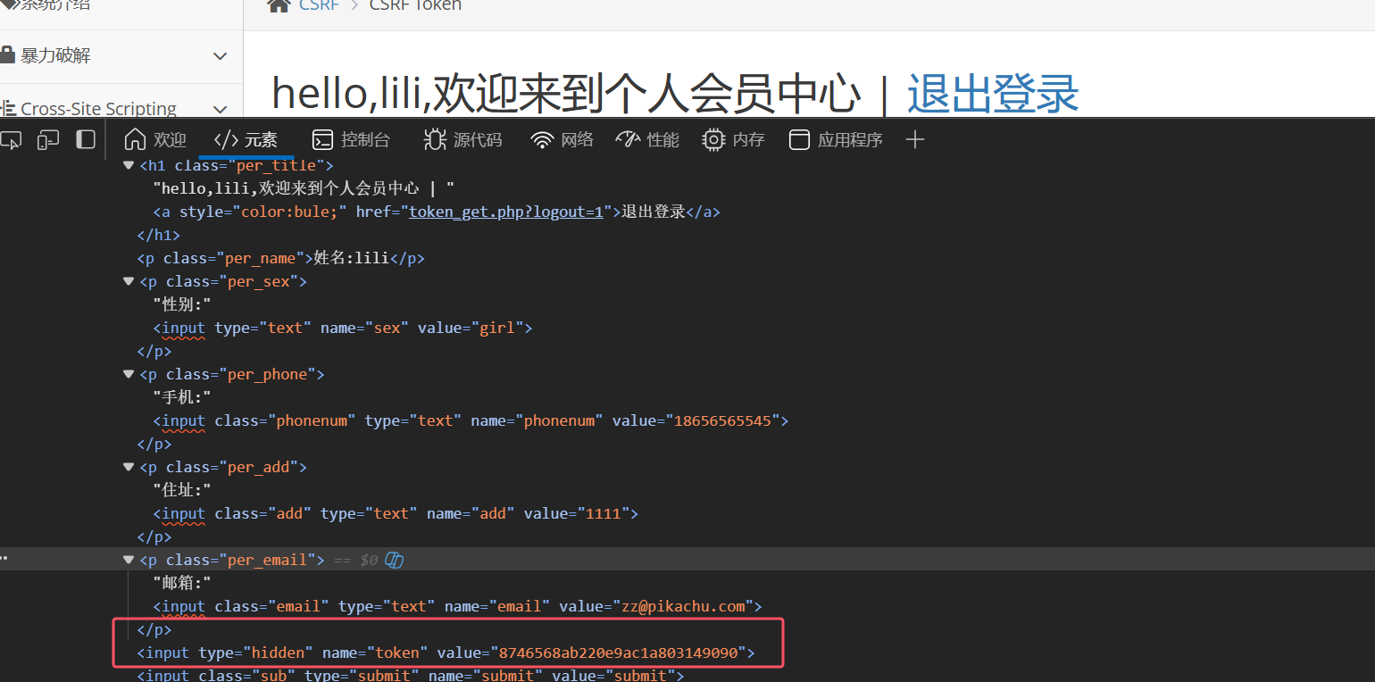Viewport: 1375px width, 682px height.
Task: Switch to the 控制台 (Console) tab
Action: [x=351, y=140]
